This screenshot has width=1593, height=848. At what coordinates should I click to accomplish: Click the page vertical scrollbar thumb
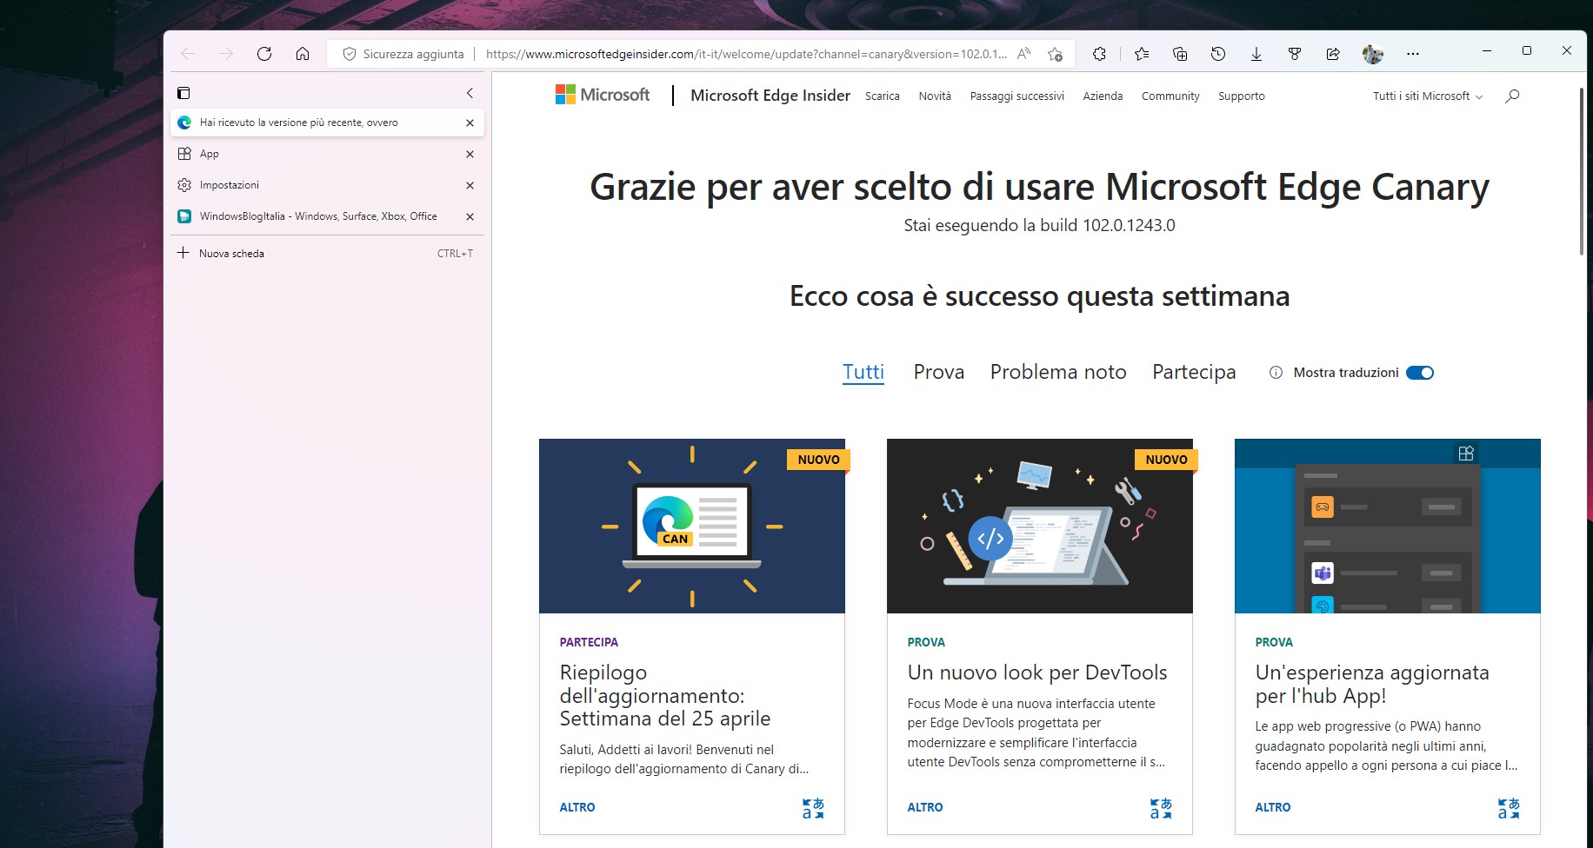[x=1581, y=170]
